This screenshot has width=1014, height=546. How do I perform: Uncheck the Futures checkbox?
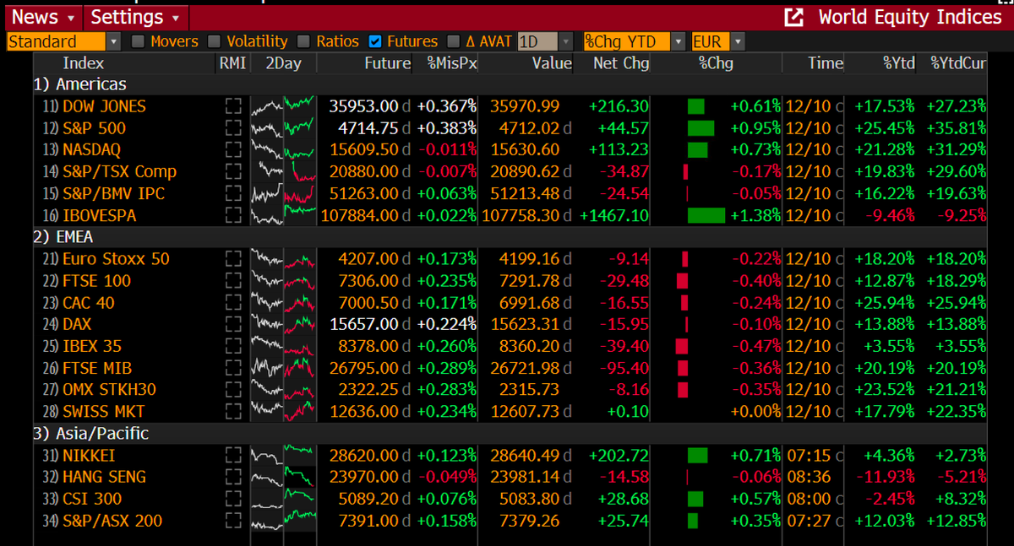[375, 41]
